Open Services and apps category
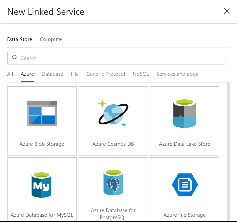This screenshot has height=222, width=237. (177, 74)
